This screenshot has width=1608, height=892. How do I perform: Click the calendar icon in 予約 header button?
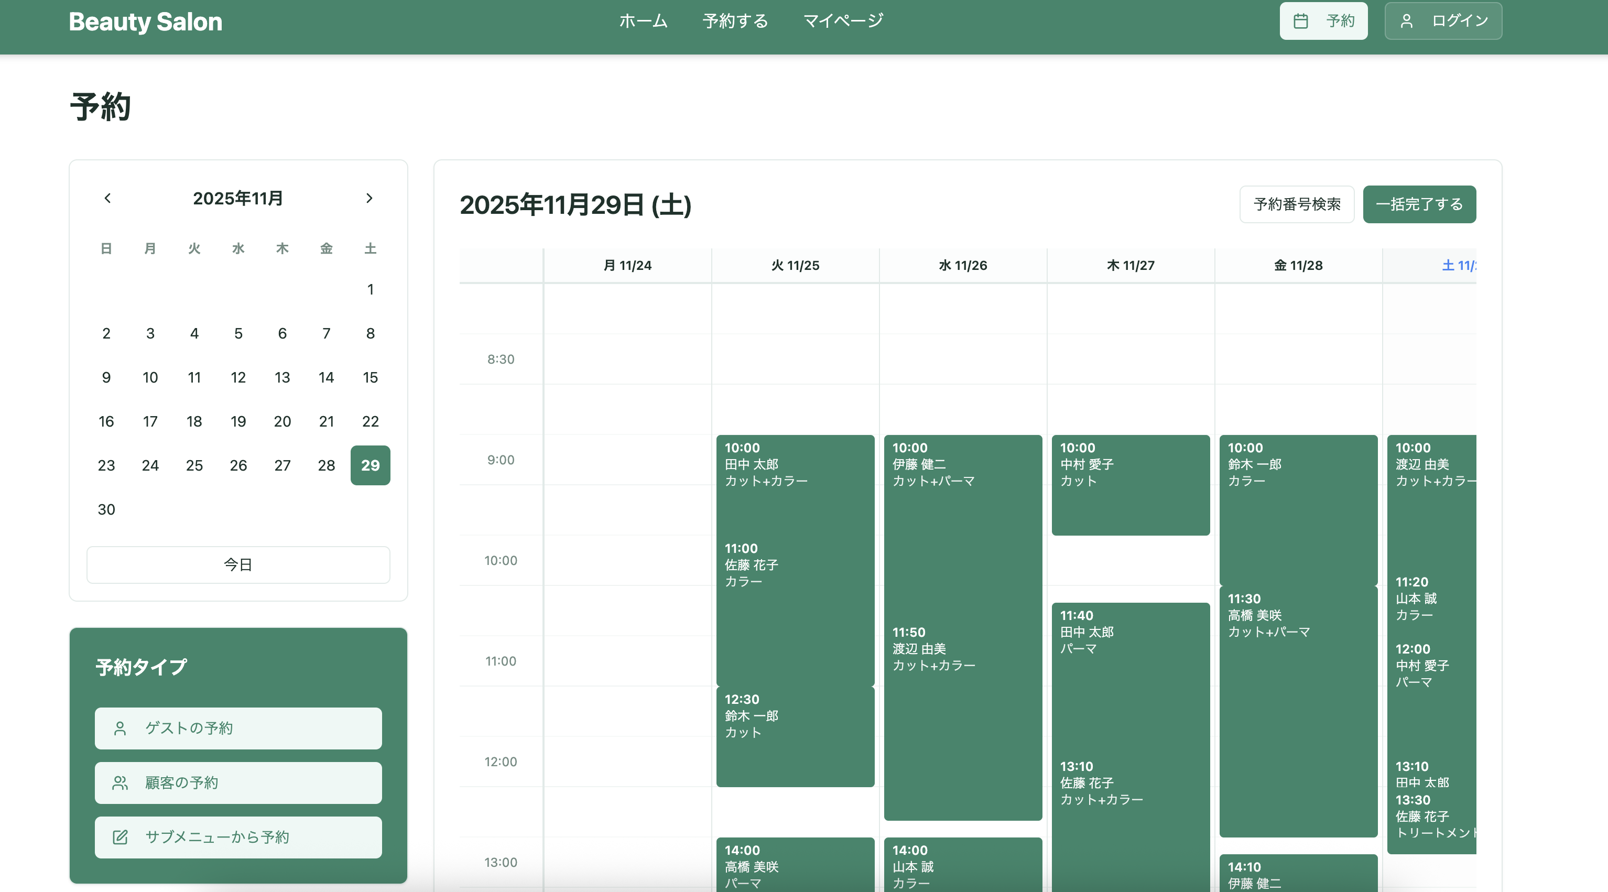(x=1300, y=21)
